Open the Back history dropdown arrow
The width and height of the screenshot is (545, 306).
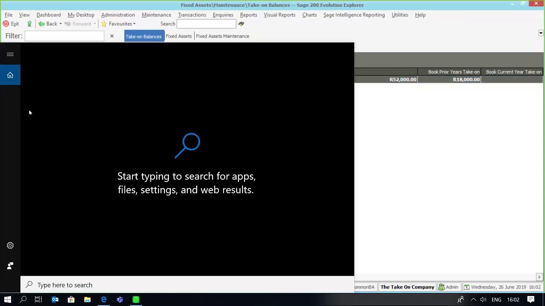point(60,24)
